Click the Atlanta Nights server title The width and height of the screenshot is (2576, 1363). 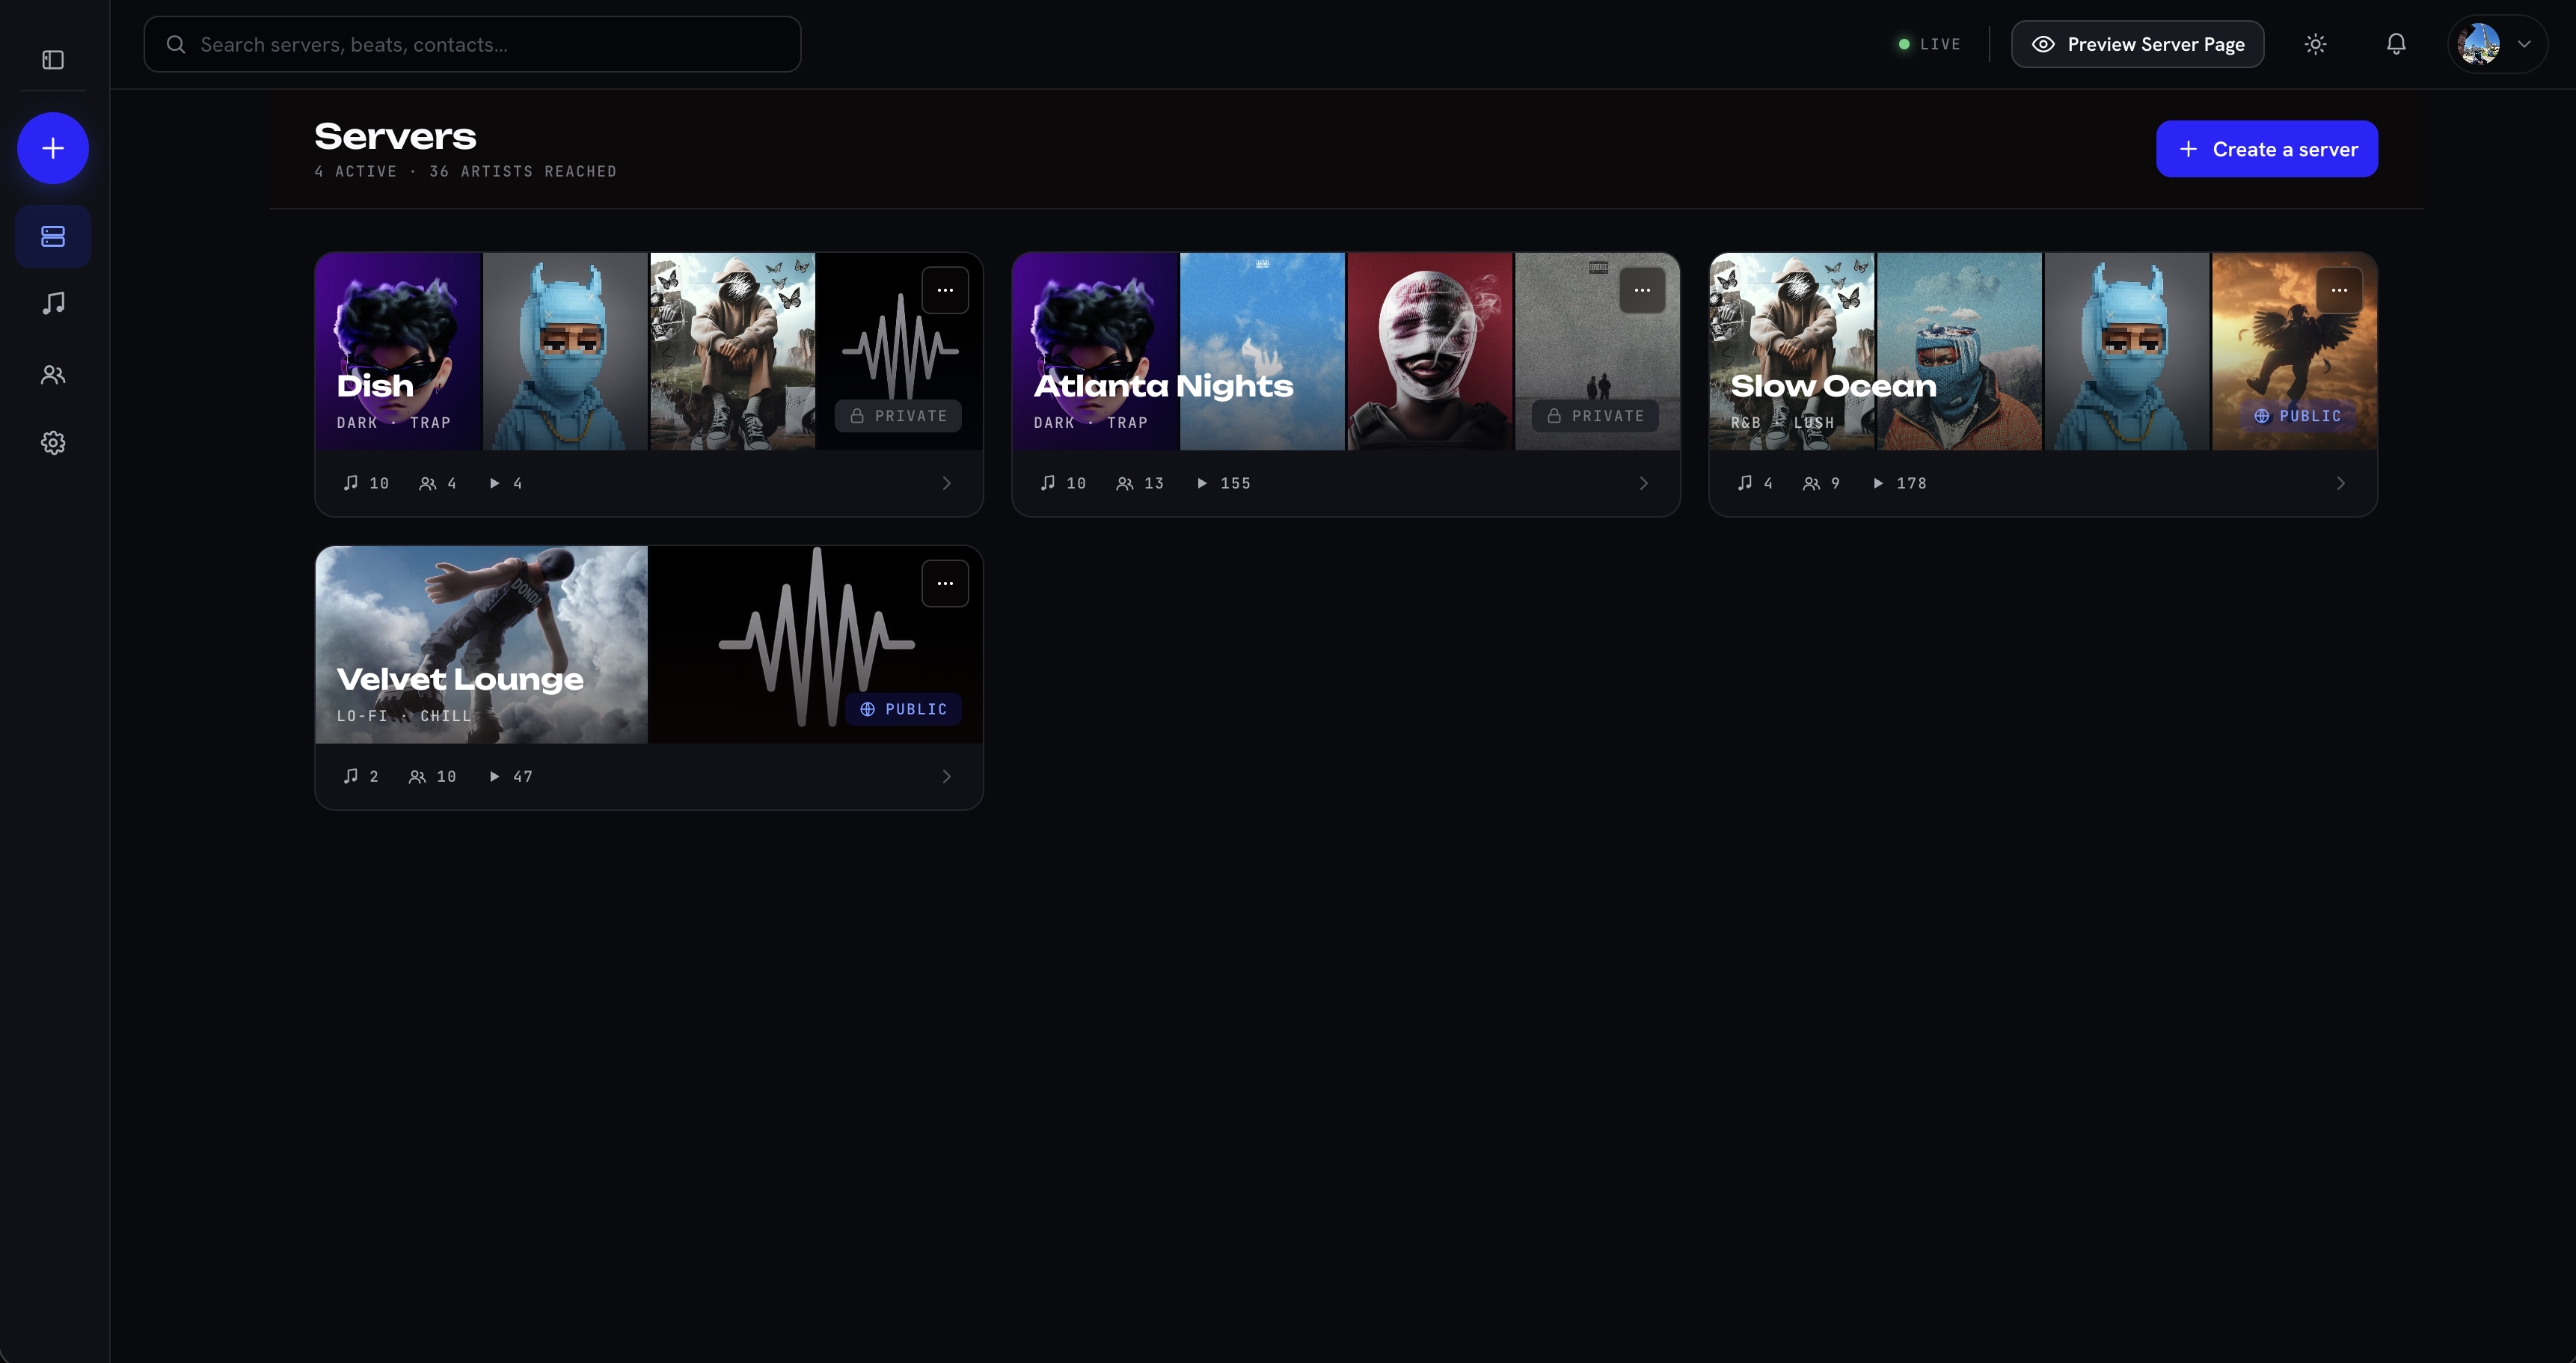(x=1163, y=386)
